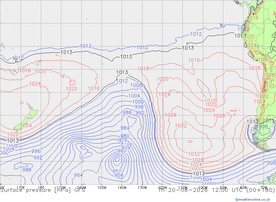The image size is (276, 202).
Task: Click the 140W longitude axis label
Action: [x=122, y=188]
